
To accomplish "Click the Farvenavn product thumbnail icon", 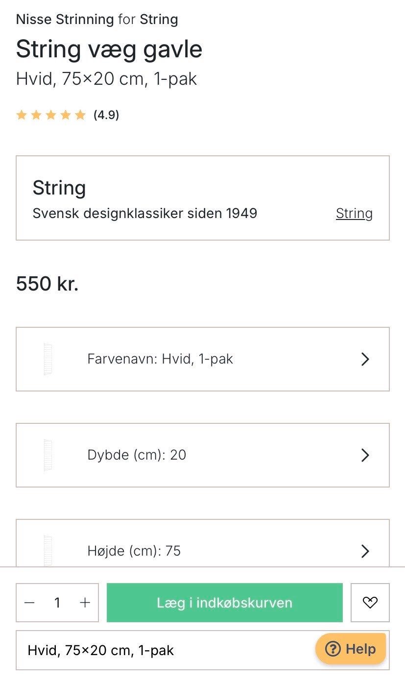I will pos(48,359).
